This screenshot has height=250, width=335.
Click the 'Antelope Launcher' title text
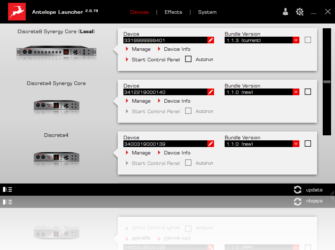57,12
